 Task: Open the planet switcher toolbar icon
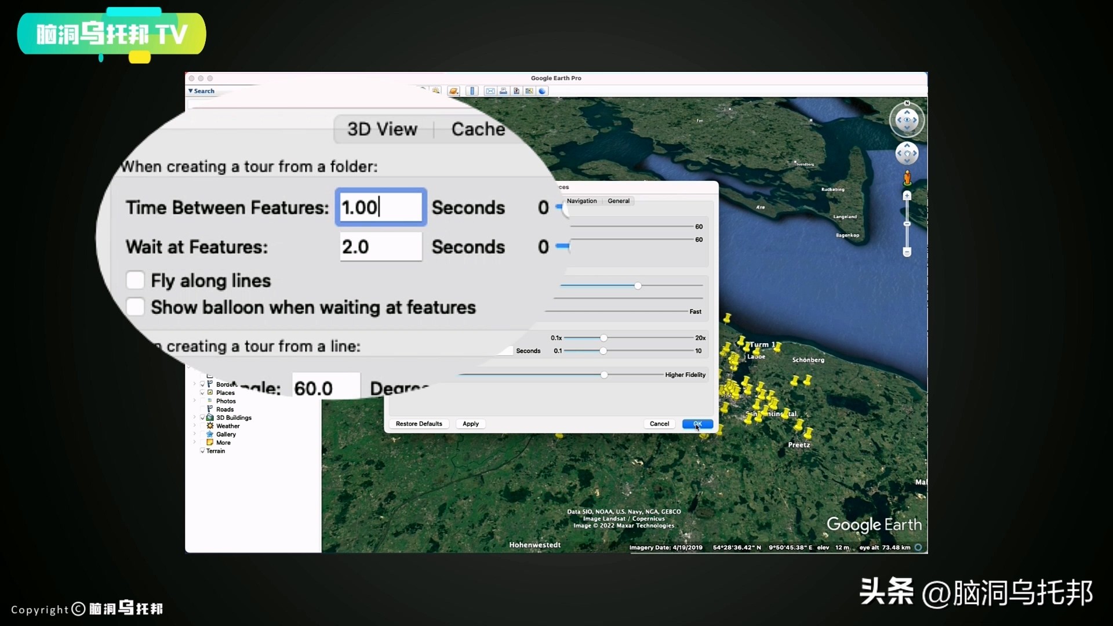pyautogui.click(x=453, y=91)
